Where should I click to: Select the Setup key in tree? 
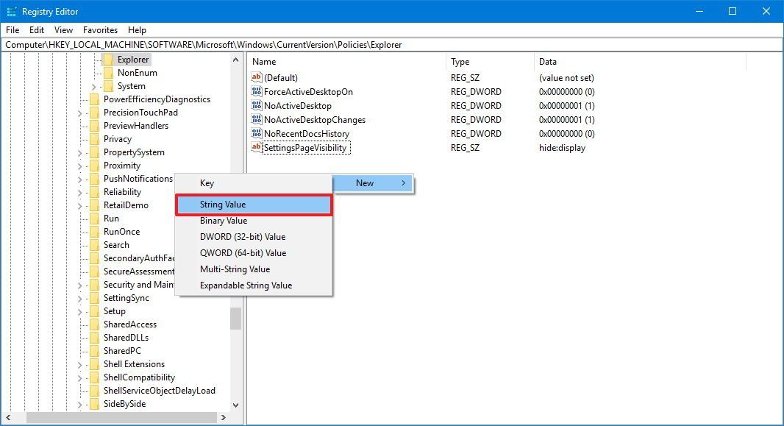point(115,311)
